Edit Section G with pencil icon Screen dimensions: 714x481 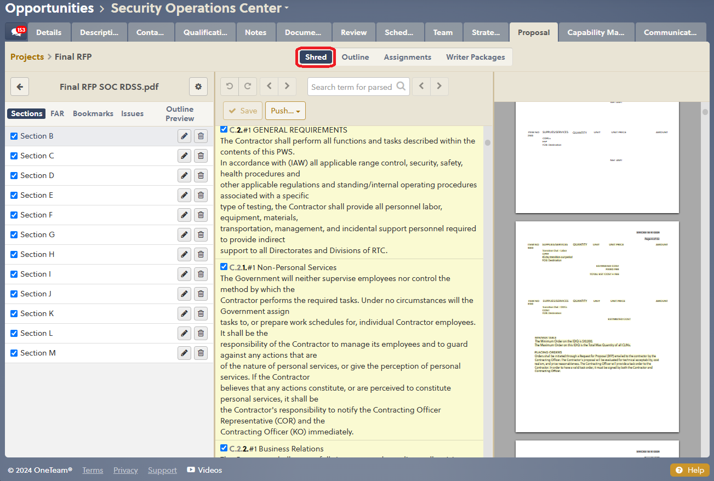pyautogui.click(x=184, y=235)
